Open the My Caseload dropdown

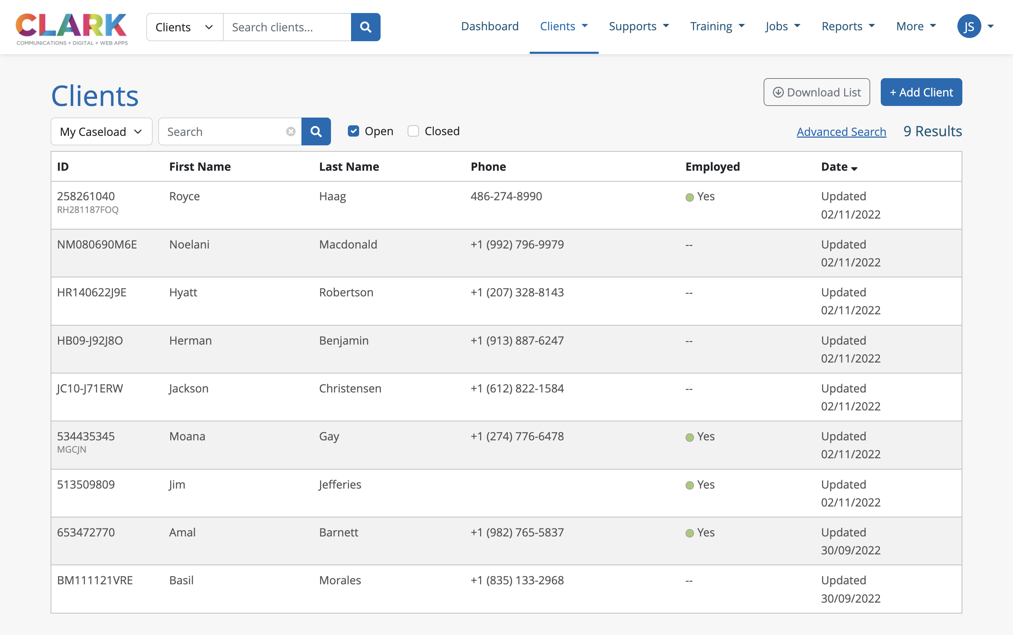(x=101, y=131)
